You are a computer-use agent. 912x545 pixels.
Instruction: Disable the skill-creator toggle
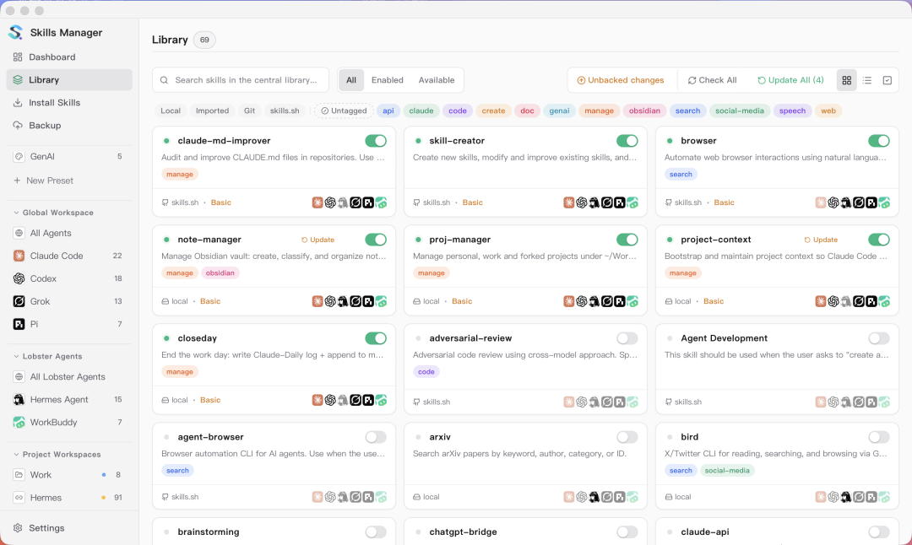pyautogui.click(x=627, y=141)
